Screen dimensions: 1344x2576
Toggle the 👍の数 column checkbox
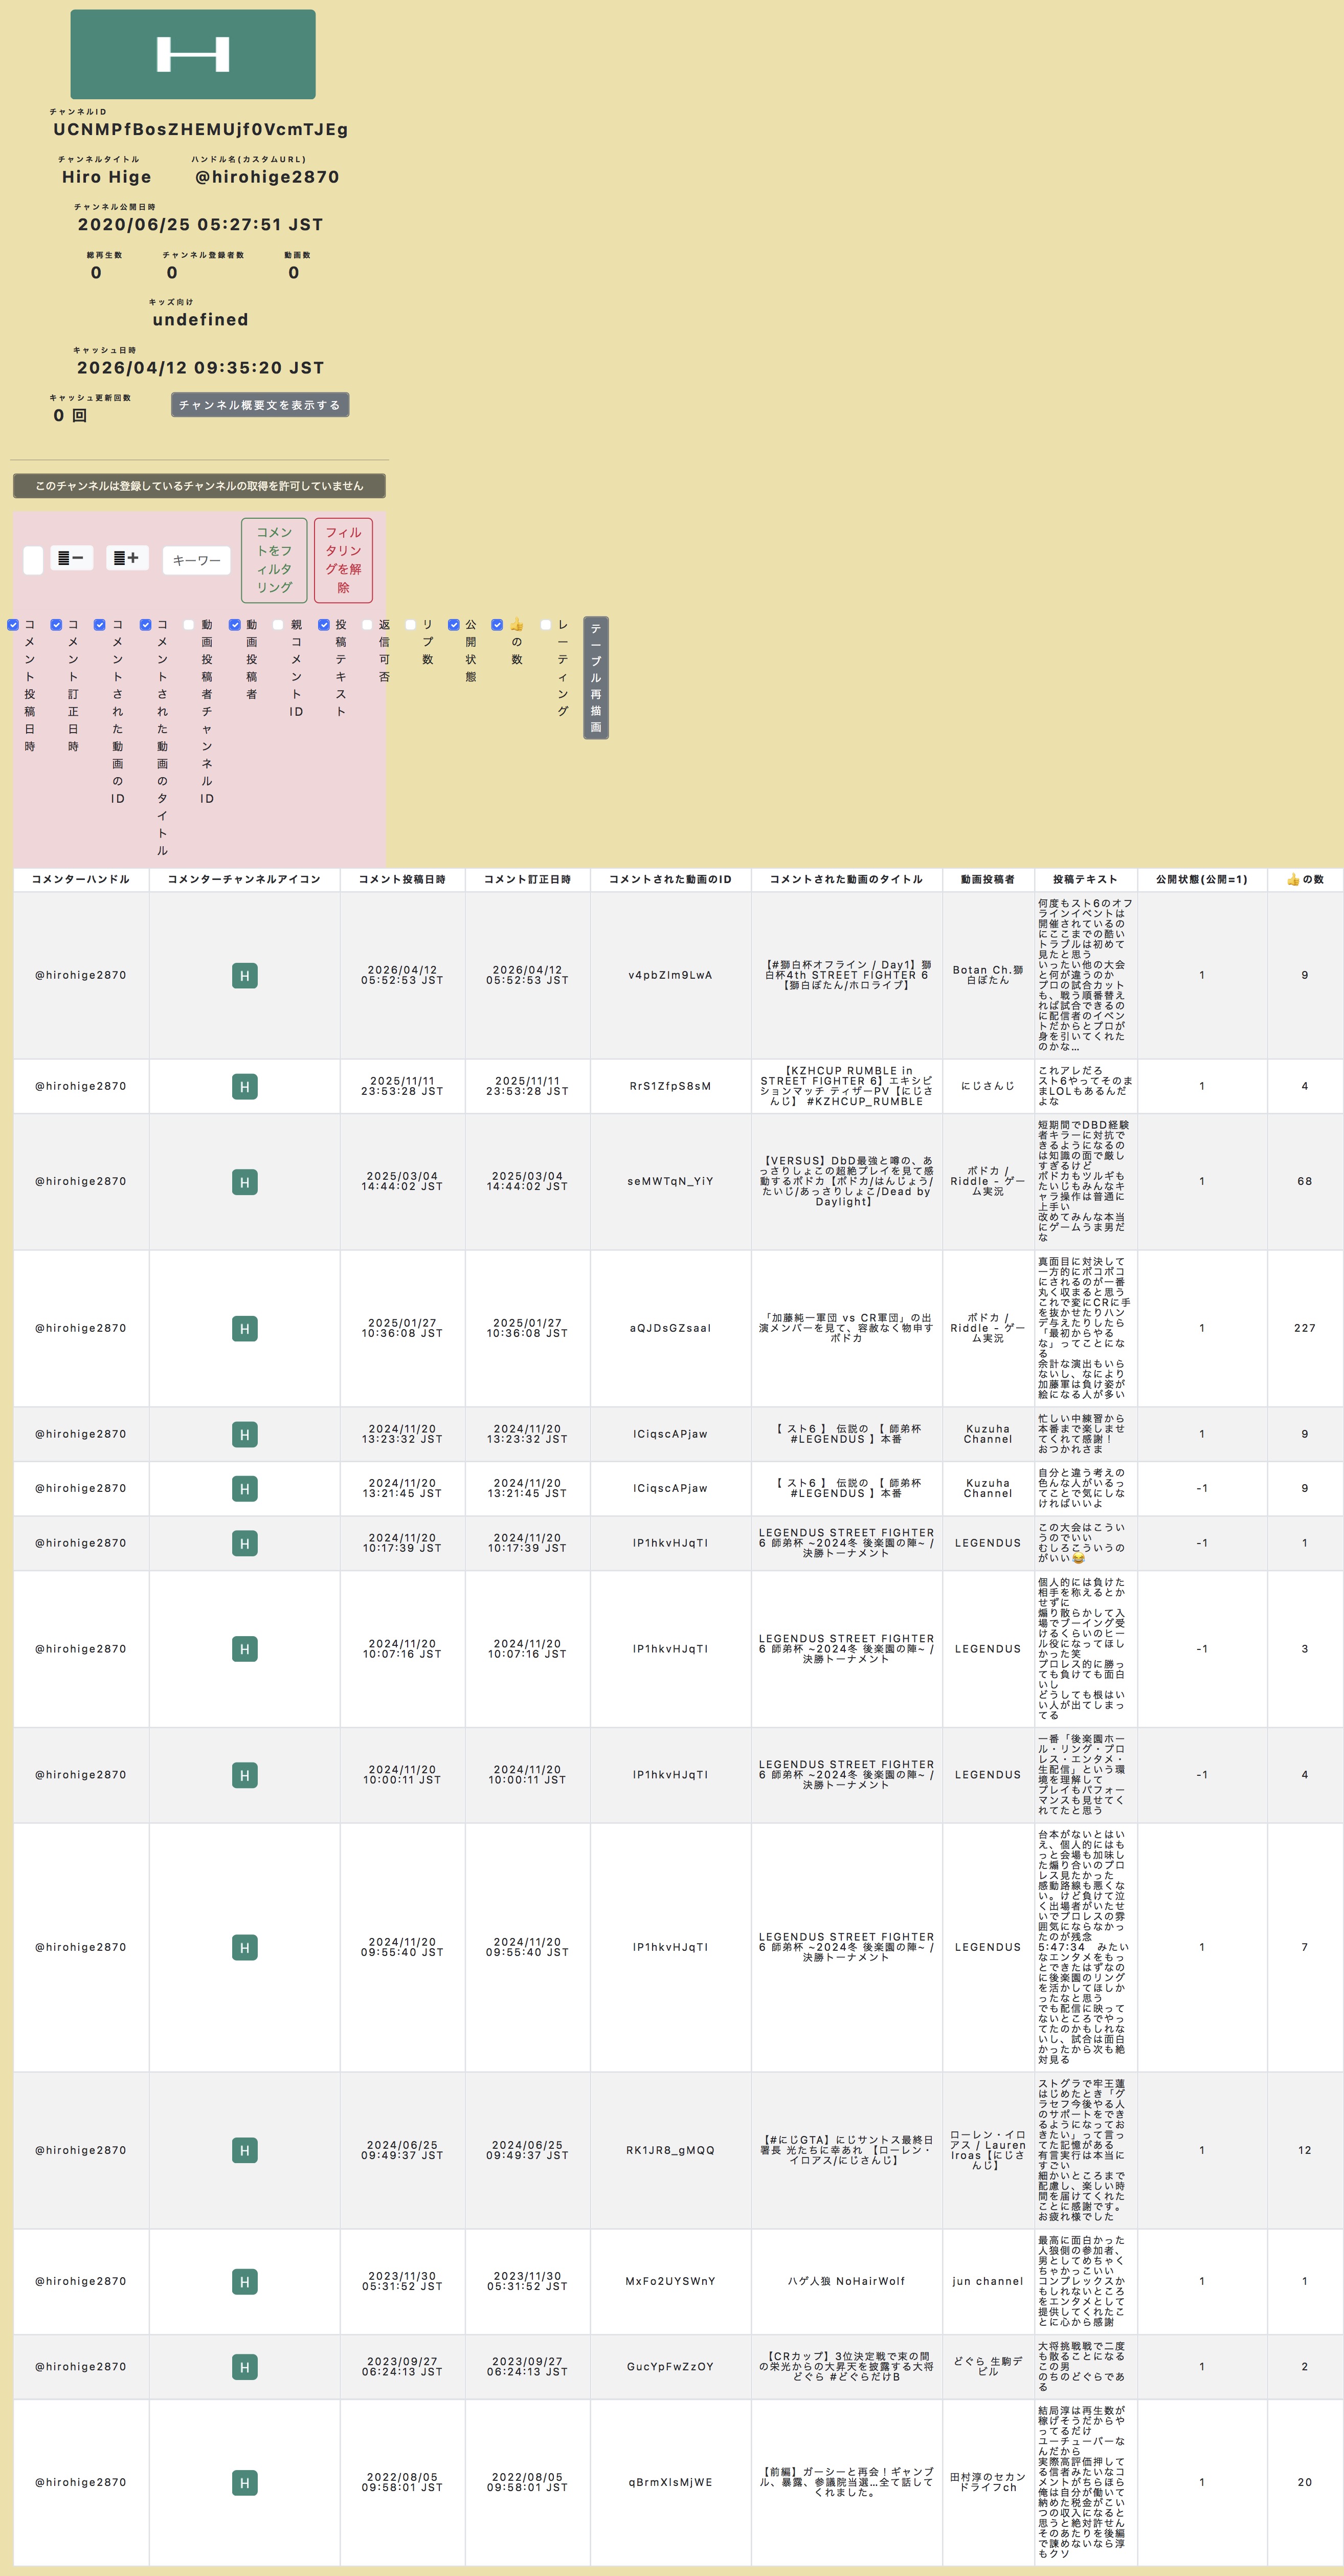coord(497,625)
